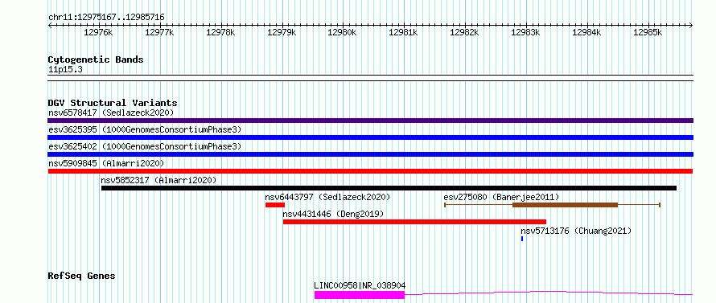Click the 12983k ruler tick label
The height and width of the screenshot is (303, 716).
[525, 32]
